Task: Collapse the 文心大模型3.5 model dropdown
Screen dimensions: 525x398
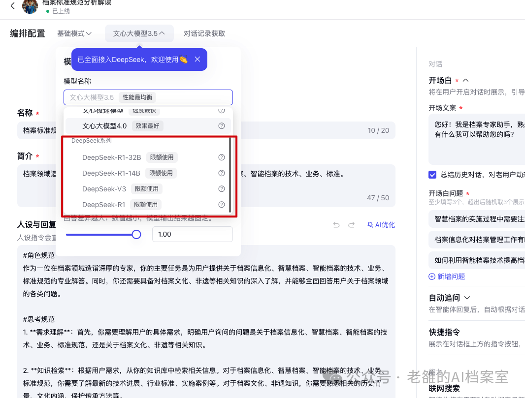Action: coord(139,33)
